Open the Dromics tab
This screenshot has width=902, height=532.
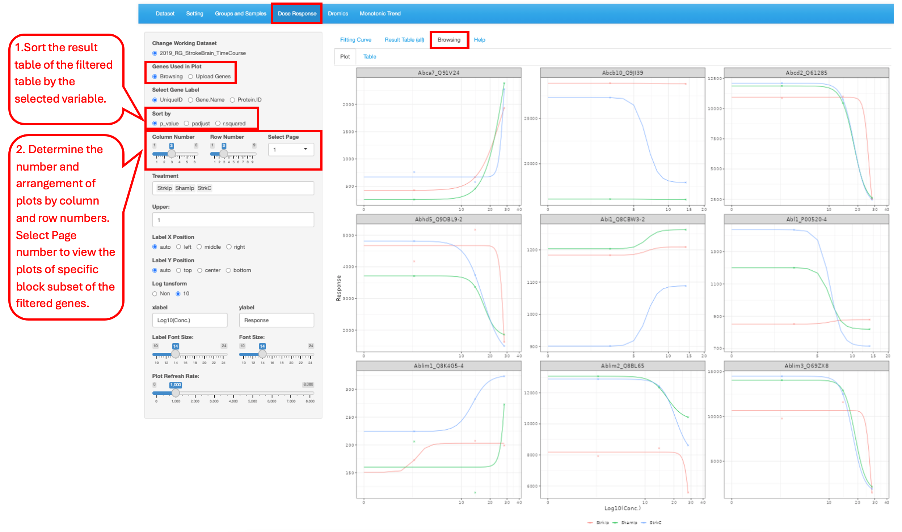tap(338, 14)
